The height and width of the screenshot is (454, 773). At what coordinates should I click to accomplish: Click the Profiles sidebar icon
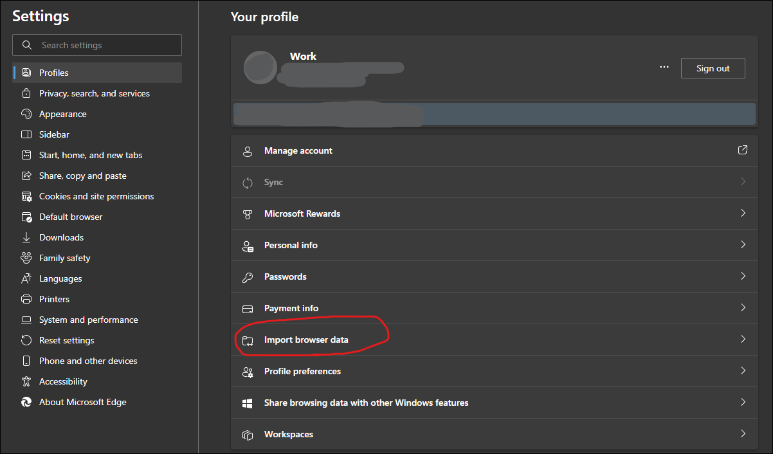(26, 73)
